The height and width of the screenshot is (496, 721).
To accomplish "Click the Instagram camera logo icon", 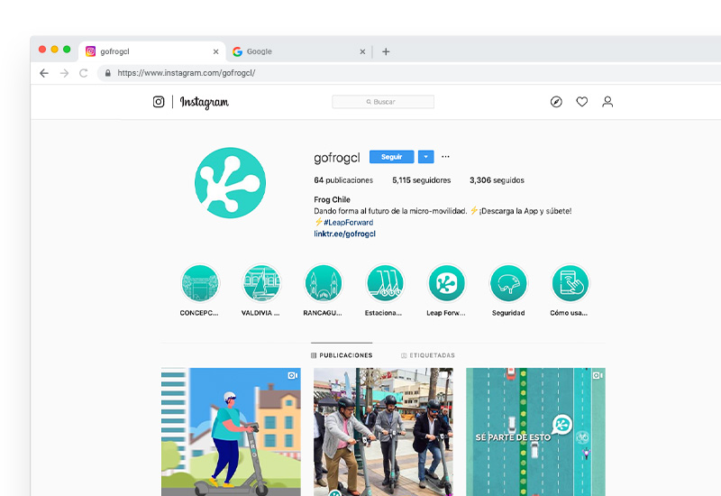I will tap(159, 102).
